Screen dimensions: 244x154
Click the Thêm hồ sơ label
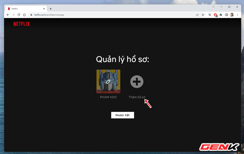click(137, 97)
